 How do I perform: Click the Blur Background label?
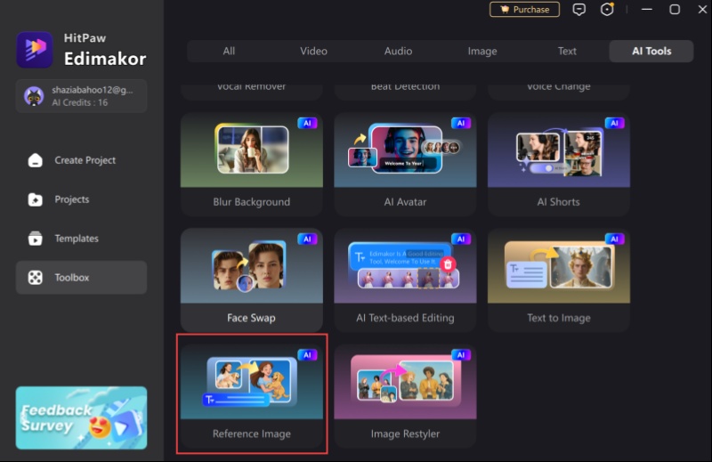(x=252, y=202)
